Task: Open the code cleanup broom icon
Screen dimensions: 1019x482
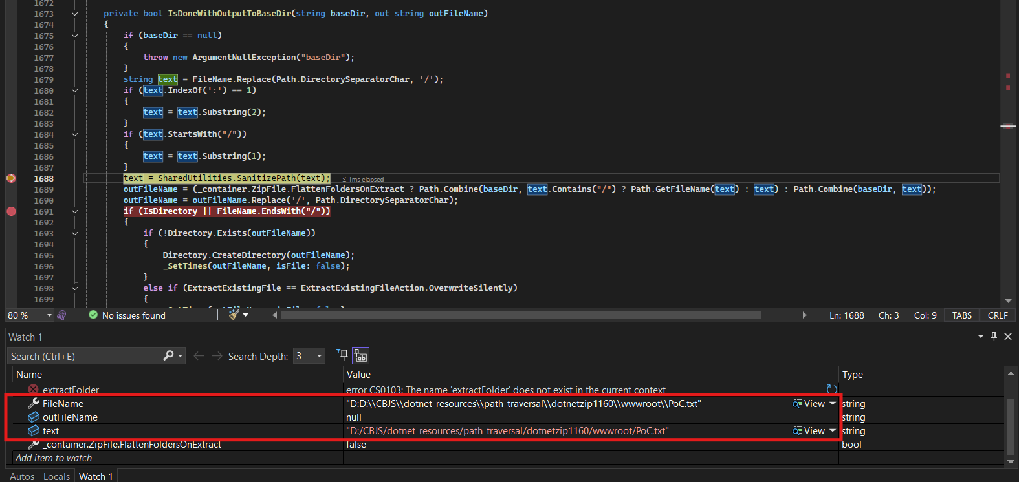Action: click(x=234, y=315)
